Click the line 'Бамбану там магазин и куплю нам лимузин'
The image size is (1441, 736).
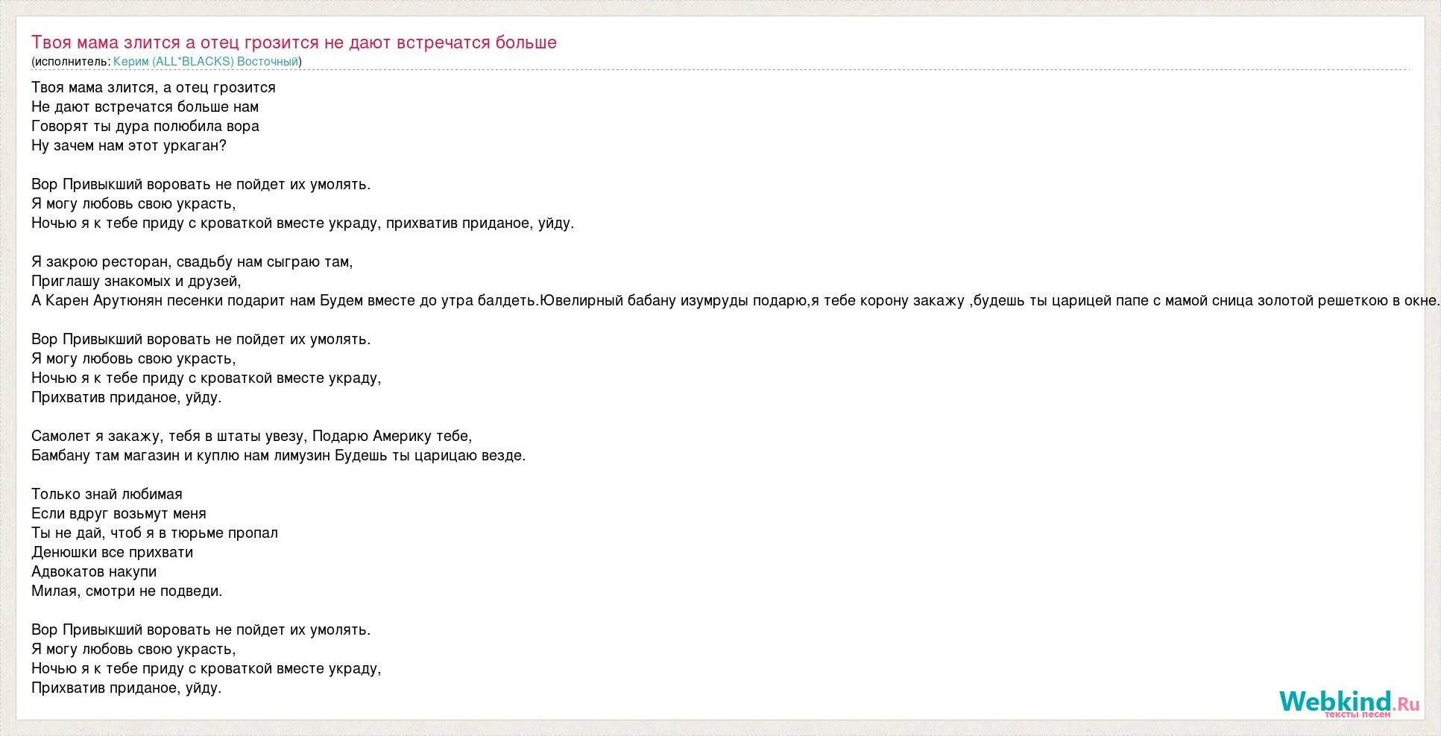(x=279, y=456)
